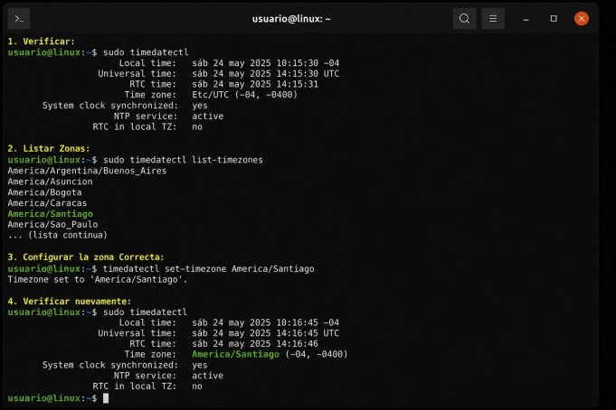Select the '... (lista continua)' line
616x410 pixels.
[x=57, y=235]
